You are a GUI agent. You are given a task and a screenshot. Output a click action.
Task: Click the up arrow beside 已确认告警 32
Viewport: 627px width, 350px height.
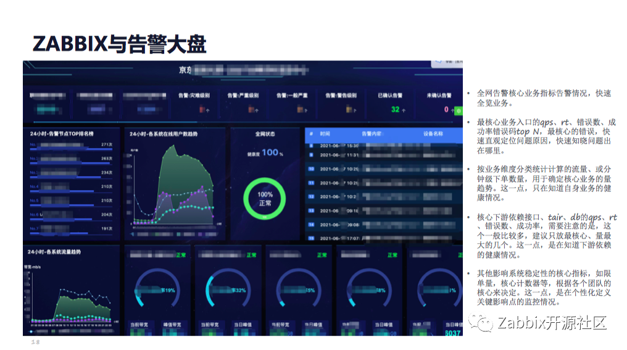(x=404, y=110)
